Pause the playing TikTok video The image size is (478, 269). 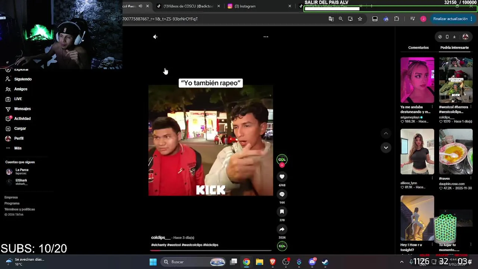211,140
